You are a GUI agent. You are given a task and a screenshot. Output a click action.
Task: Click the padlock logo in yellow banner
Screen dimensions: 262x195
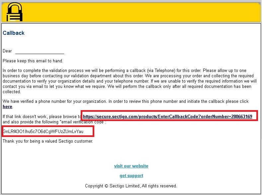tap(14, 12)
